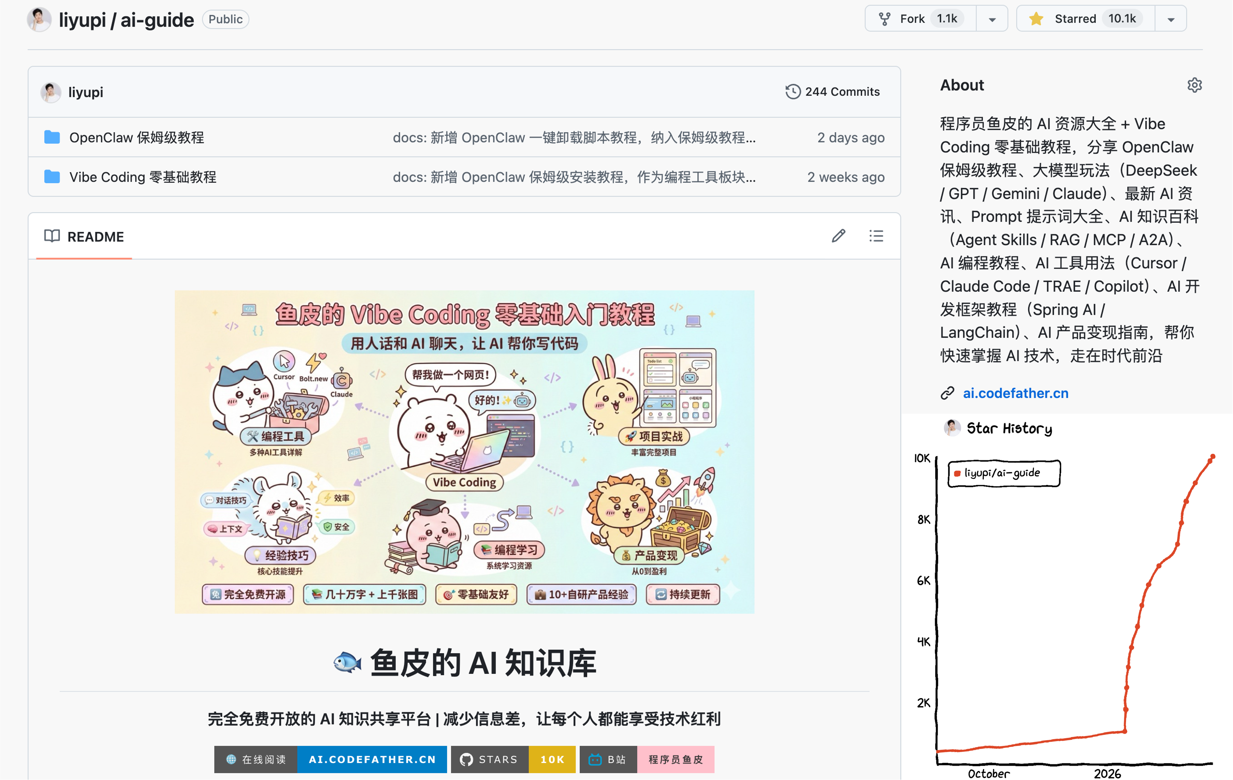Click the link chain icon before ai.codefather.cn

click(948, 393)
